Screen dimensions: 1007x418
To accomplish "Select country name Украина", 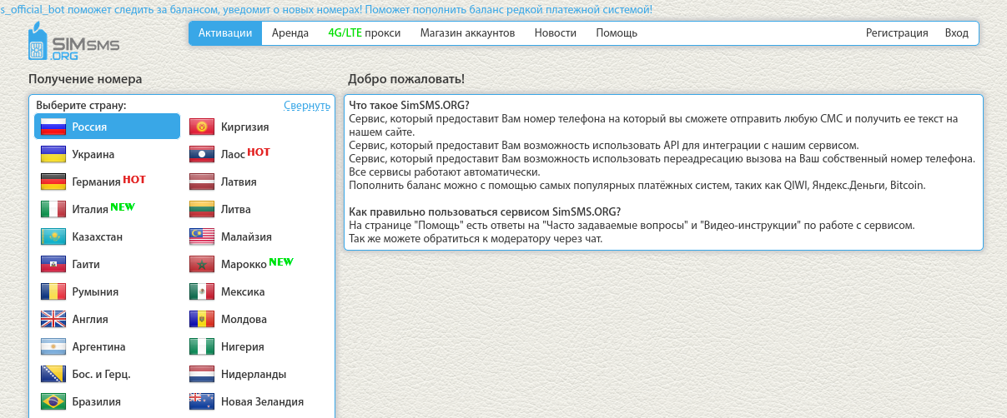I will pyautogui.click(x=93, y=154).
